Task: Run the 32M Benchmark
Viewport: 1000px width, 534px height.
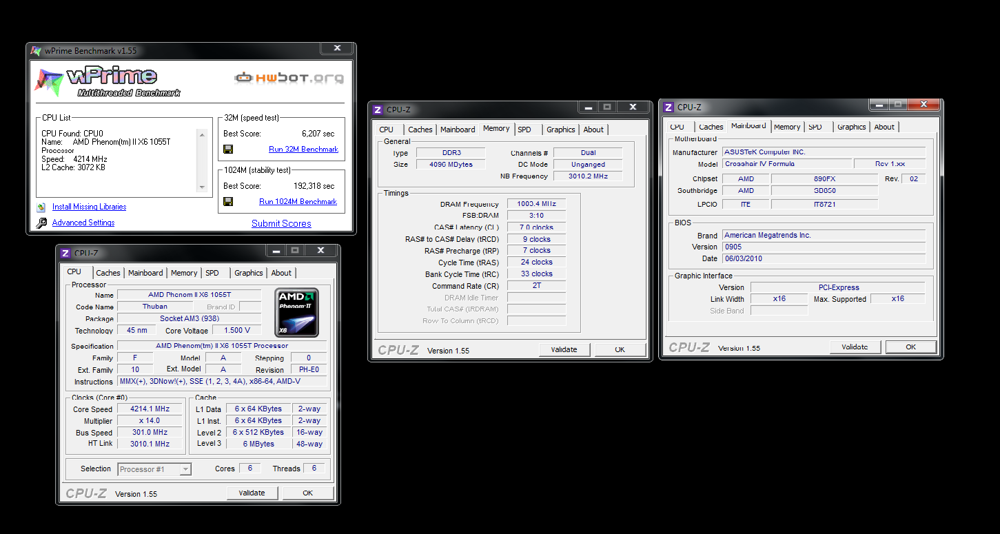Action: click(x=303, y=149)
